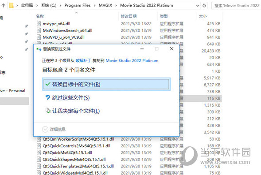This screenshot has width=261, height=175.
Task: Select the Personal entry in navigation pane
Action: (x=13, y=90)
